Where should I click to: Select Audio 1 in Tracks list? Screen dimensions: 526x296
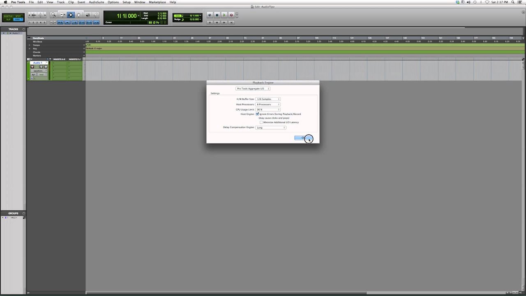16,33
